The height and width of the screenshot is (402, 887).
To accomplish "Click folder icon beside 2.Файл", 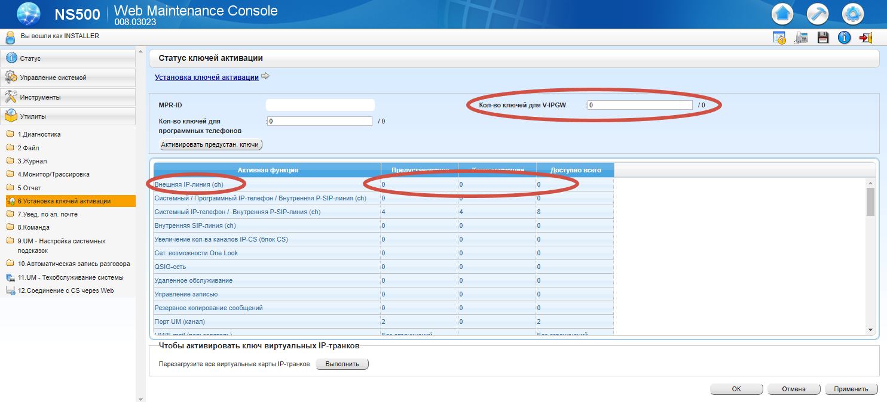I will 10,147.
